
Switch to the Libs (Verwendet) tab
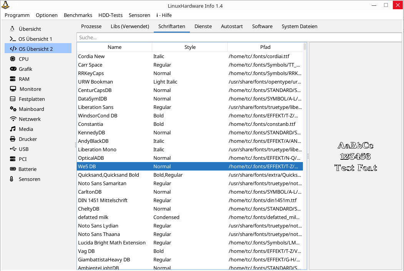(130, 26)
